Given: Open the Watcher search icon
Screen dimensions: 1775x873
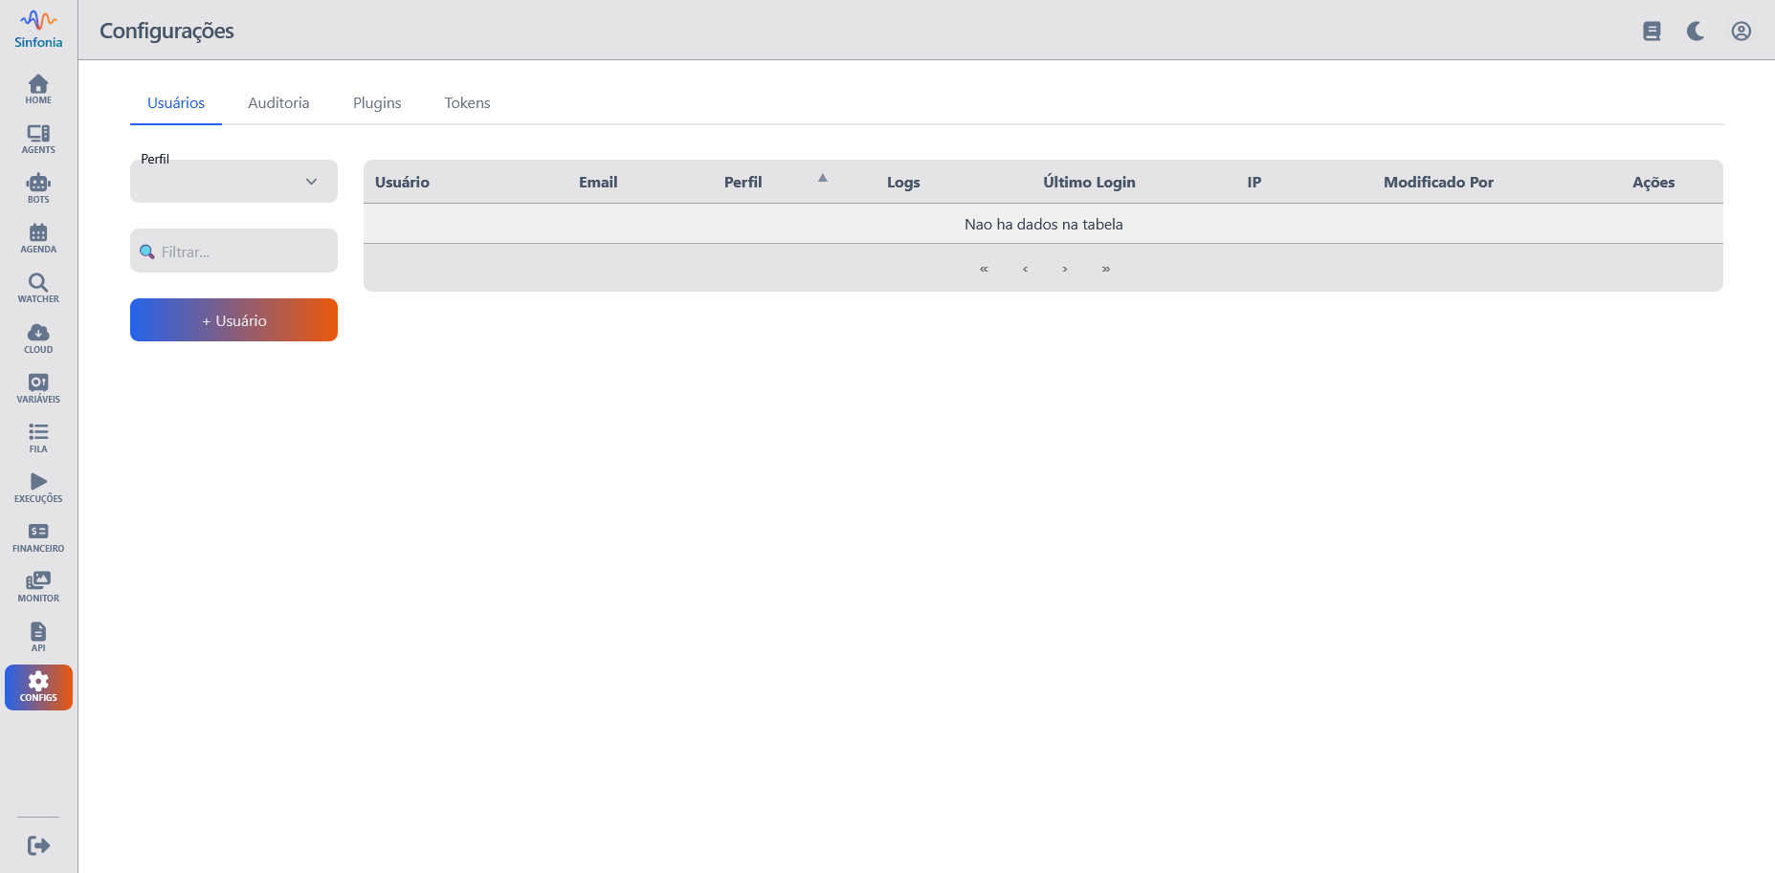Looking at the screenshot, I should (x=38, y=288).
